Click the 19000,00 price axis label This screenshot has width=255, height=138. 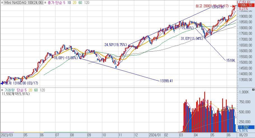[x=245, y=16]
